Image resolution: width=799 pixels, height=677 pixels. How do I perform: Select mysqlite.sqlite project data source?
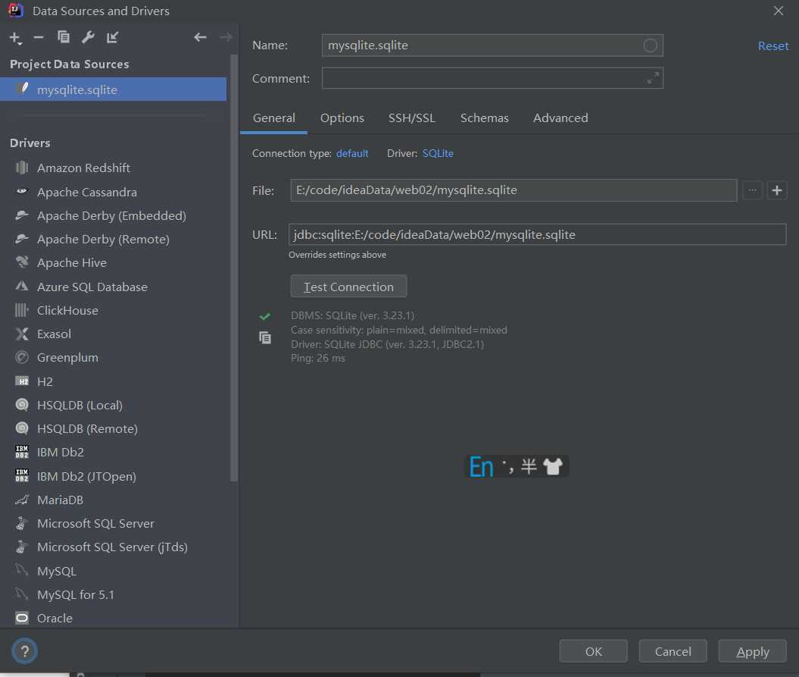coord(113,89)
